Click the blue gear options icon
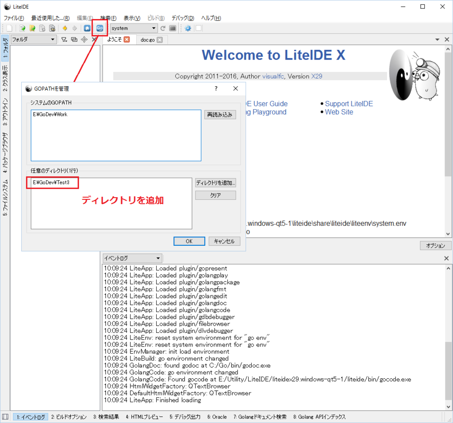 (188, 28)
